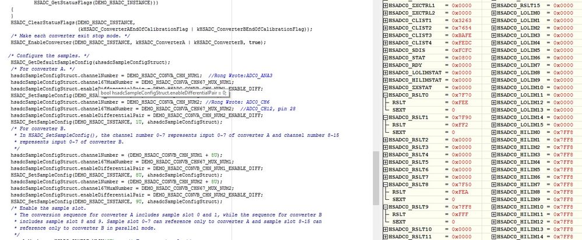Select the HSADC0_LOLIM15 register row
Viewport: 582px width, 240px height.
click(x=537, y=125)
